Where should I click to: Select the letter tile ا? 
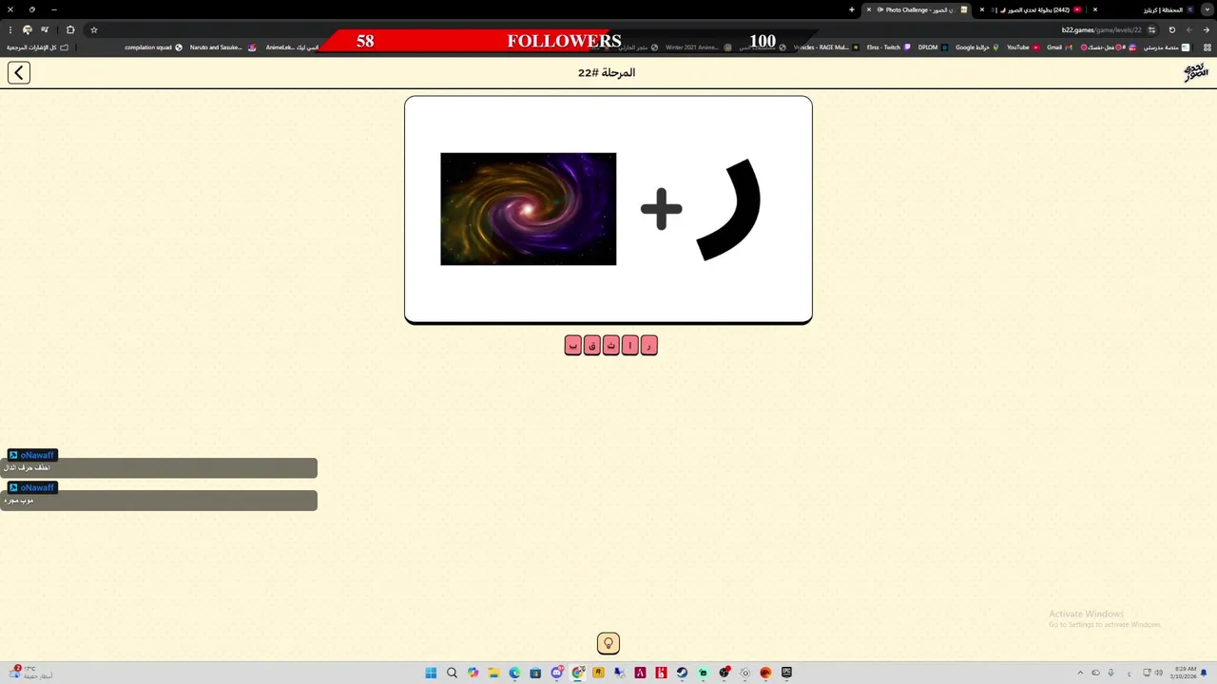pos(629,346)
